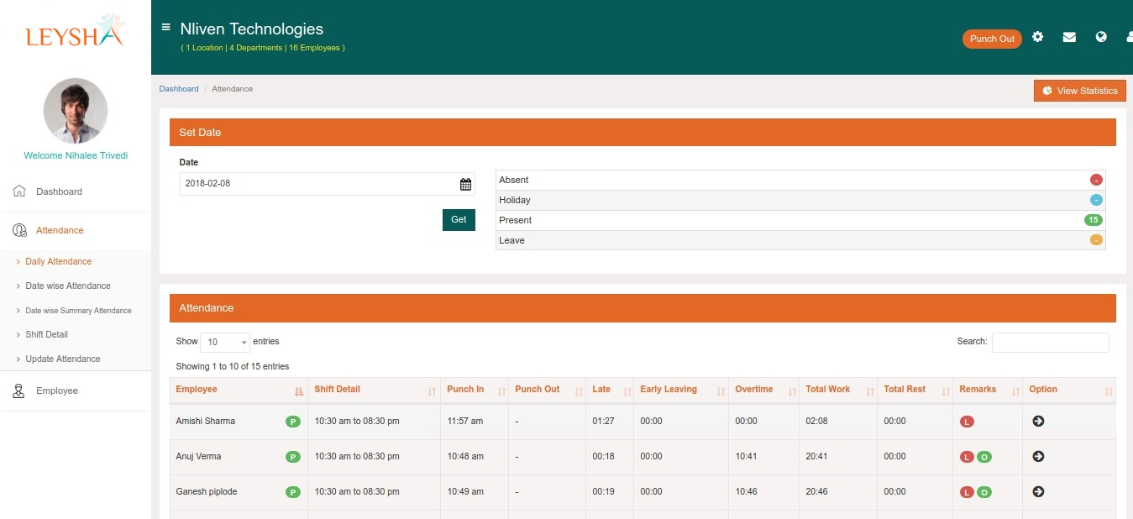
Task: Sort table by Punch Out column
Action: (x=547, y=390)
